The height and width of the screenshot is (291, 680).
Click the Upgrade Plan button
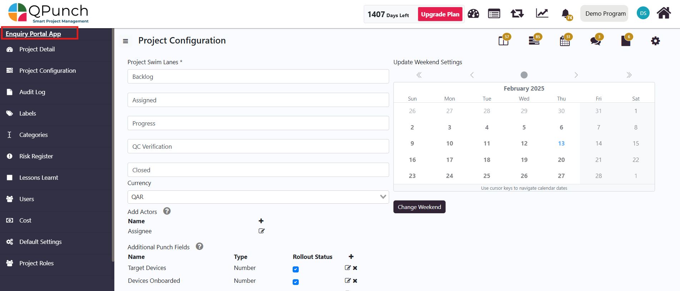tap(440, 14)
